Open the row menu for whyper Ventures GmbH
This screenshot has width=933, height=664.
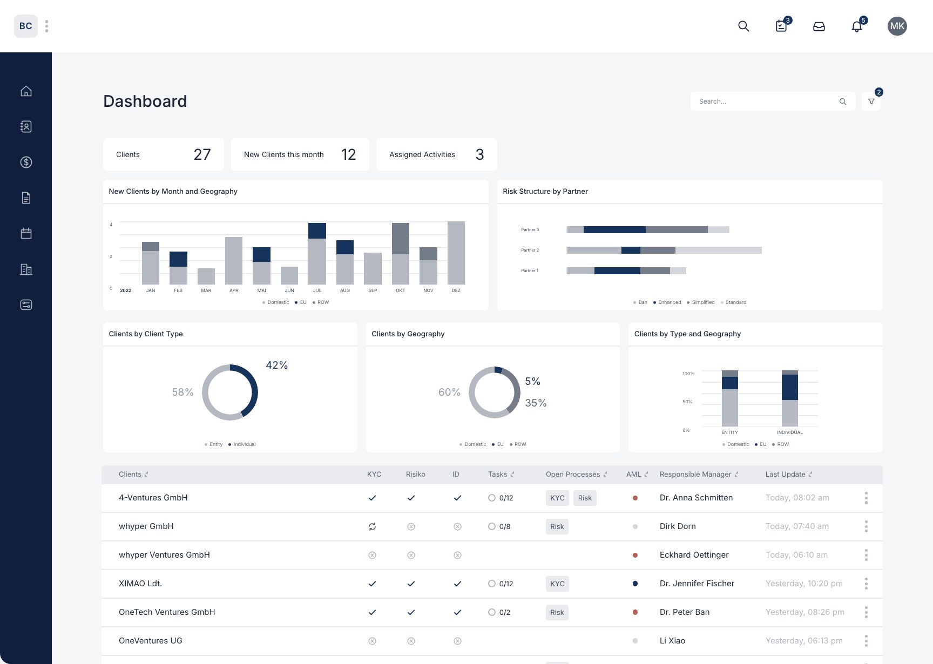[x=866, y=555]
